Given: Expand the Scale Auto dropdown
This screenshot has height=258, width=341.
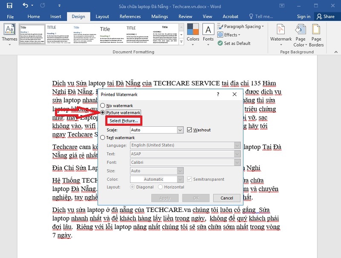Looking at the screenshot, I should tap(180, 130).
